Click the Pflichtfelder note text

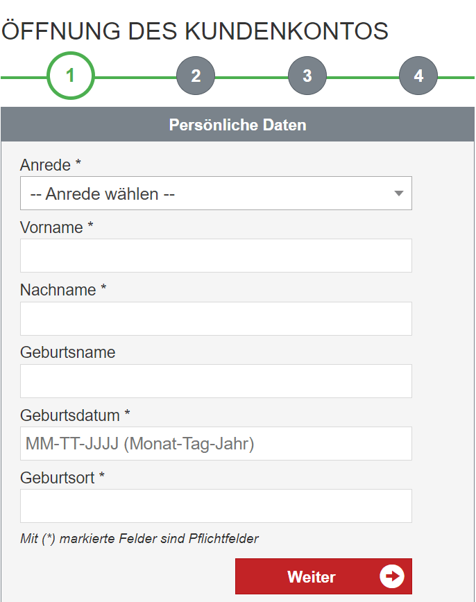[139, 539]
